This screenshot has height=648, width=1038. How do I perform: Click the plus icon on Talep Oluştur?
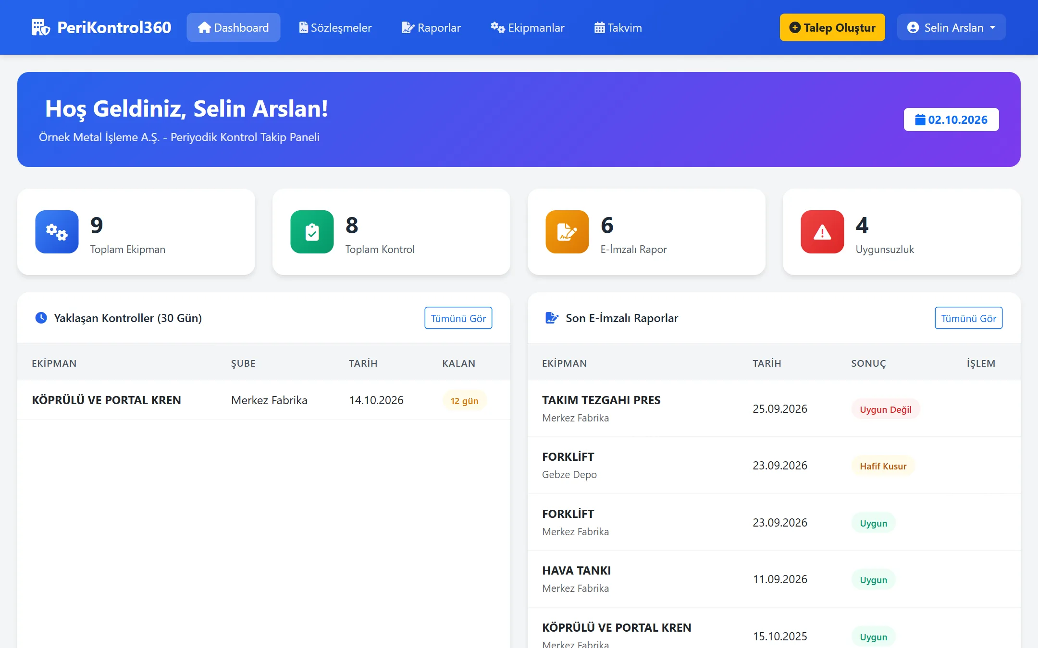[x=795, y=27]
